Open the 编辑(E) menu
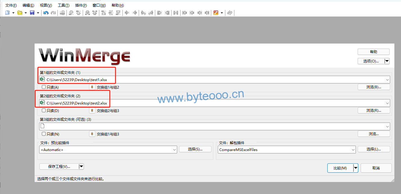This screenshot has height=194, width=401. tap(28, 5)
